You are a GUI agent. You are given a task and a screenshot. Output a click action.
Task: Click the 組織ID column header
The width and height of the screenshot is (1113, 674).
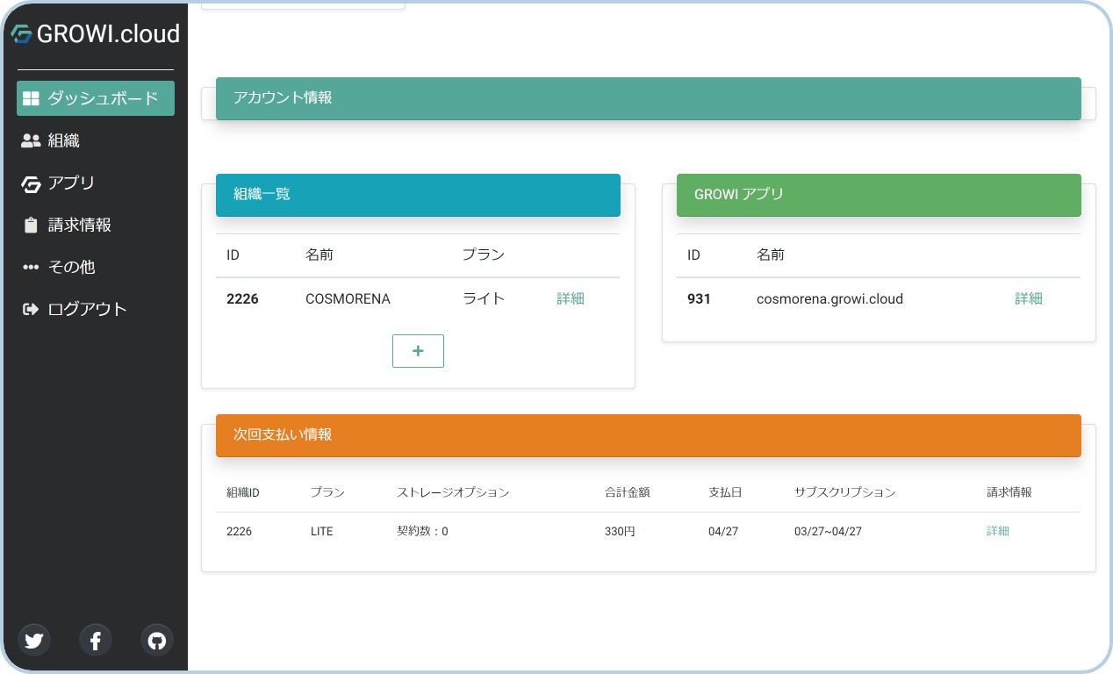click(243, 492)
